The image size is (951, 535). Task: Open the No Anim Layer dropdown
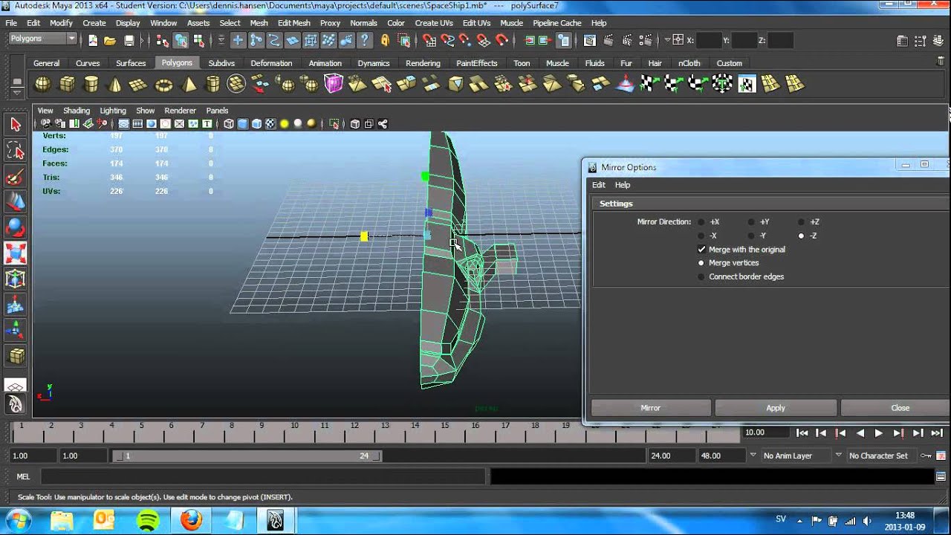coord(753,455)
